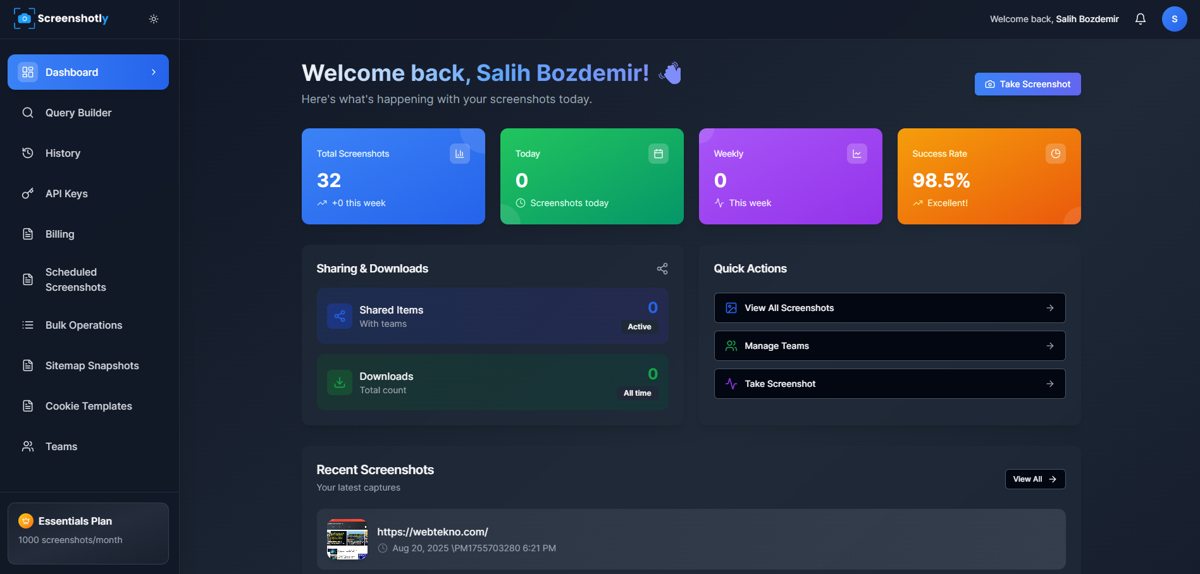Click the Success Rate 98.5% value
1200x574 pixels.
click(x=941, y=180)
